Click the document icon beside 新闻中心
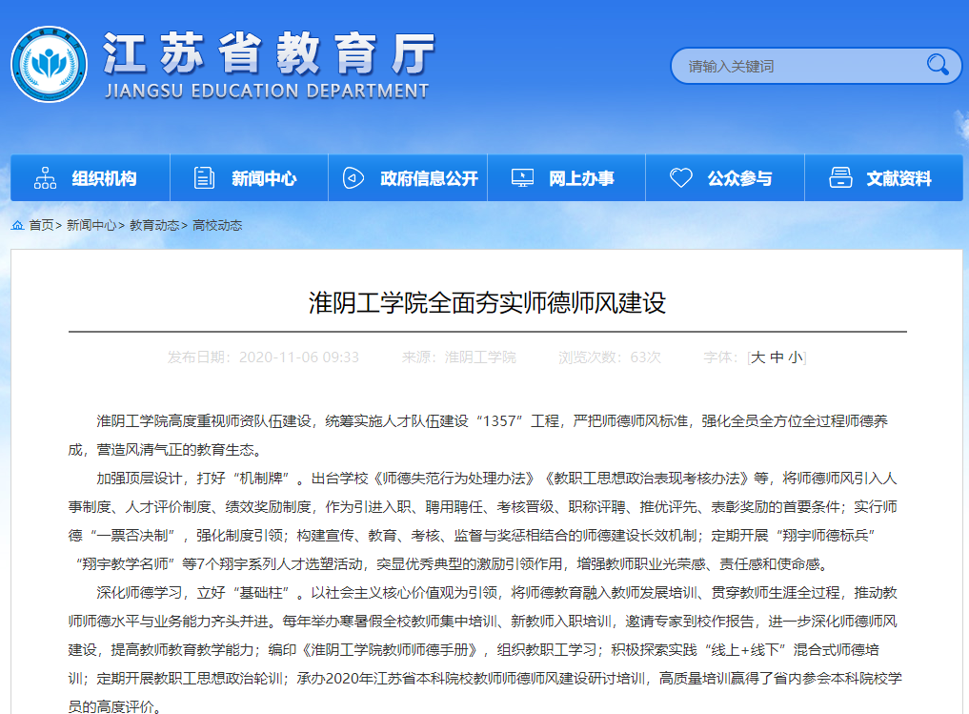Viewport: 969px width, 714px height. point(204,178)
